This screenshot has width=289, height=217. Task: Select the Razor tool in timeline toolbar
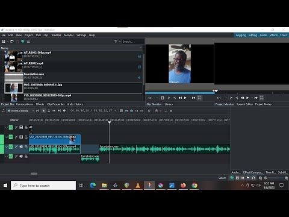pyautogui.click(x=49, y=111)
